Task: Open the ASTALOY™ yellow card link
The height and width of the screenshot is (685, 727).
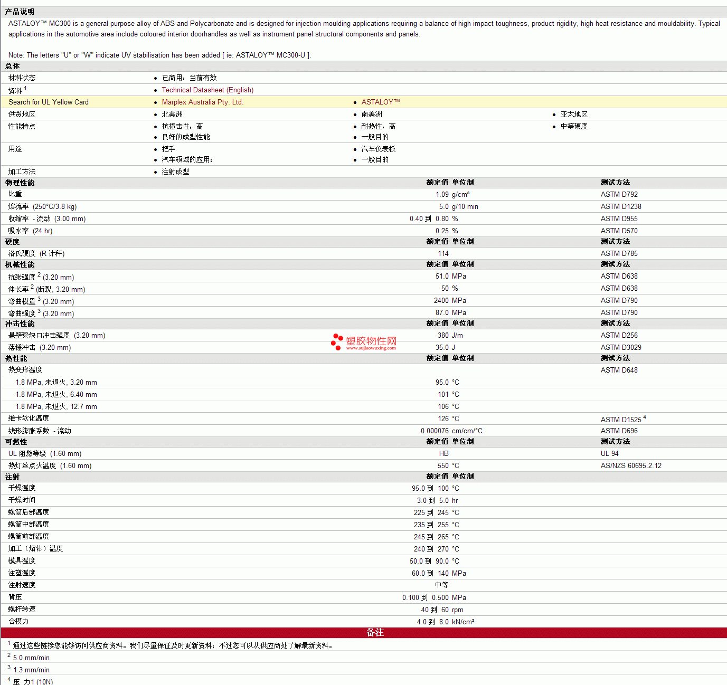Action: [x=381, y=102]
